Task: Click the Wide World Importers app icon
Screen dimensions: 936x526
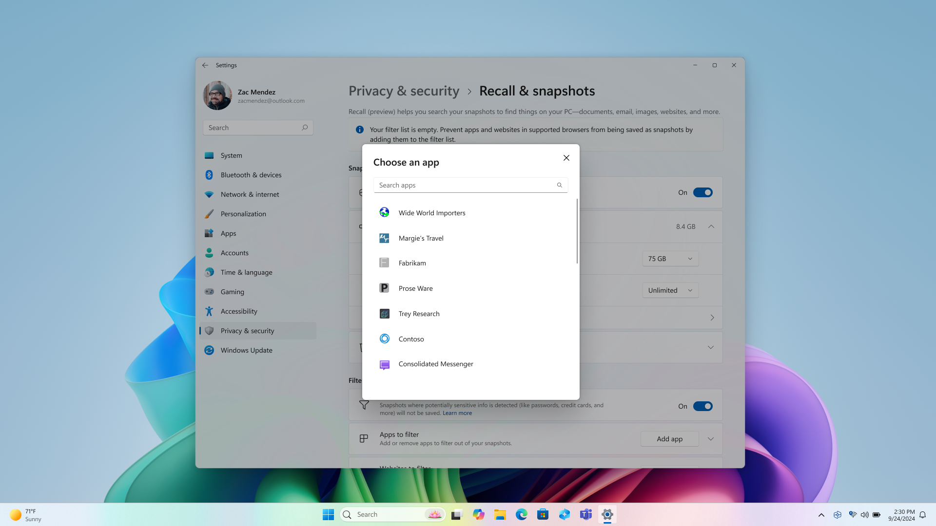Action: [x=384, y=212]
